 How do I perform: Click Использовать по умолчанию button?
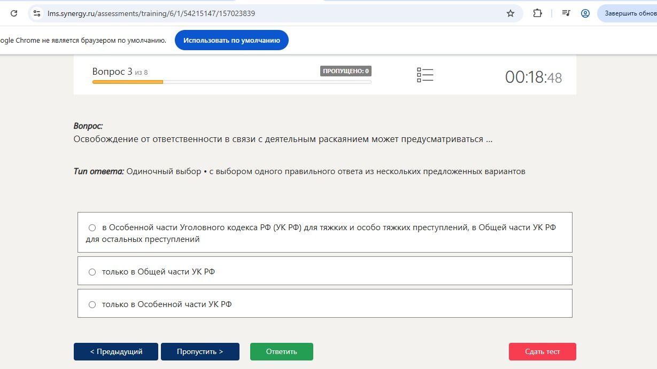click(x=231, y=40)
